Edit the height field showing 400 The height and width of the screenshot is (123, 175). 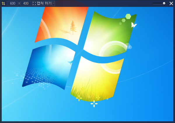click(x=26, y=4)
